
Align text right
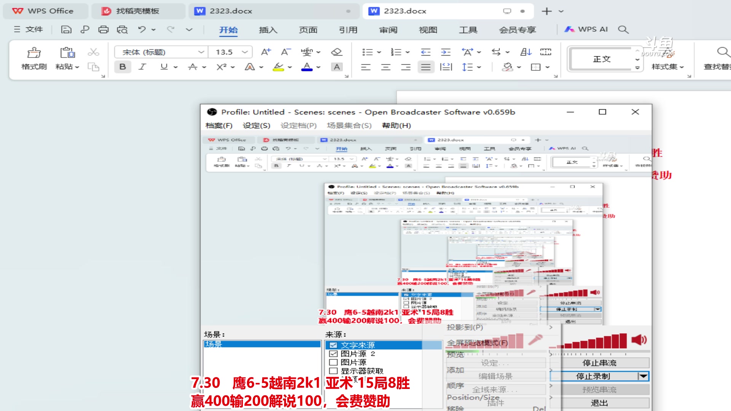406,67
